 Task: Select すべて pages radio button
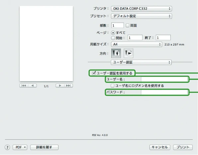(113, 33)
